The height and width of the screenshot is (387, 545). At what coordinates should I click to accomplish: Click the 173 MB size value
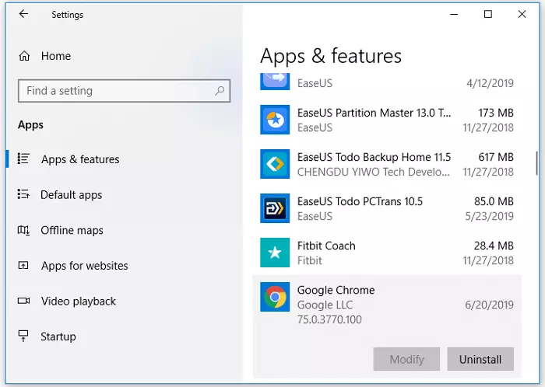(496, 113)
